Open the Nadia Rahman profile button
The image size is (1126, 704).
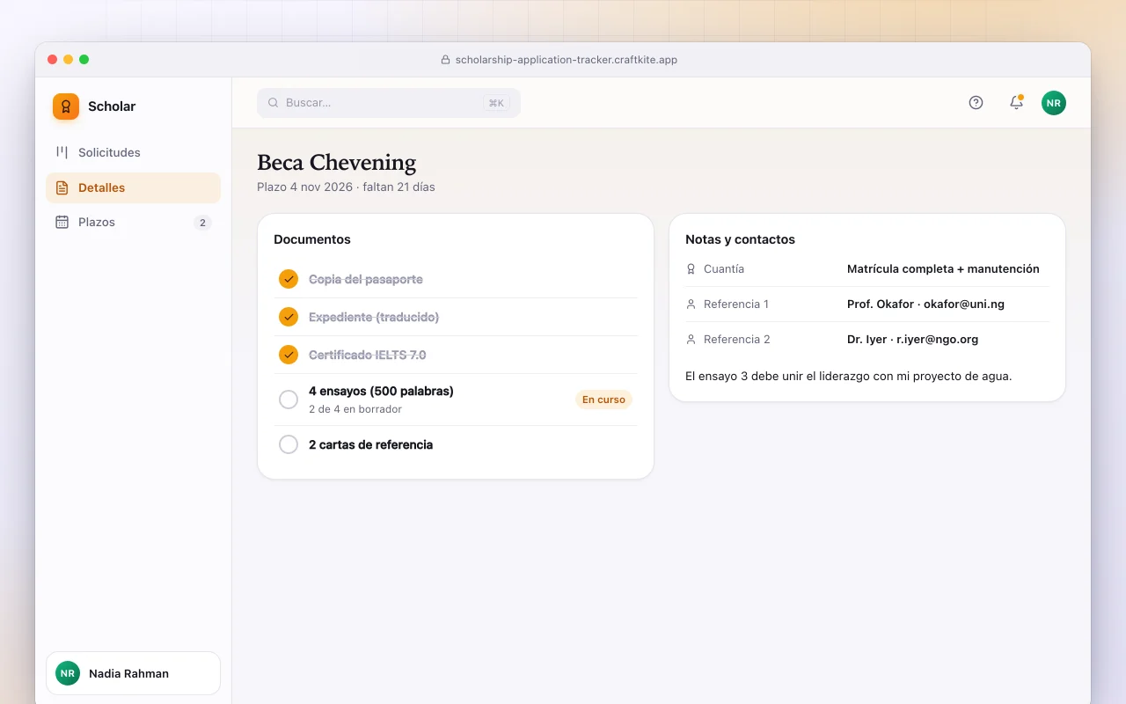point(134,673)
